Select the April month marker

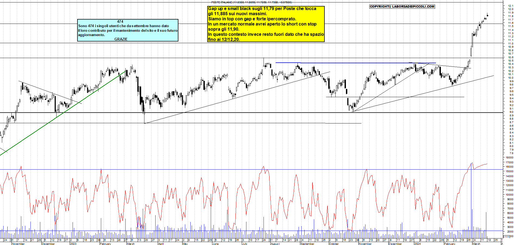pos(161,244)
